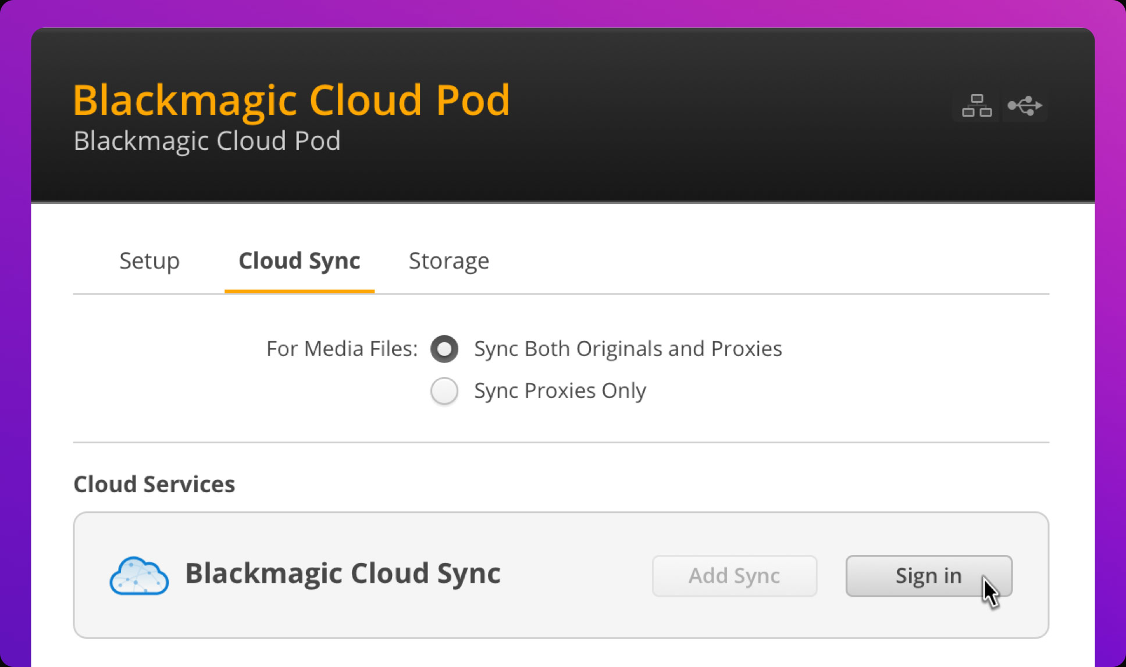Click the USB trident icon at top right

click(1025, 105)
